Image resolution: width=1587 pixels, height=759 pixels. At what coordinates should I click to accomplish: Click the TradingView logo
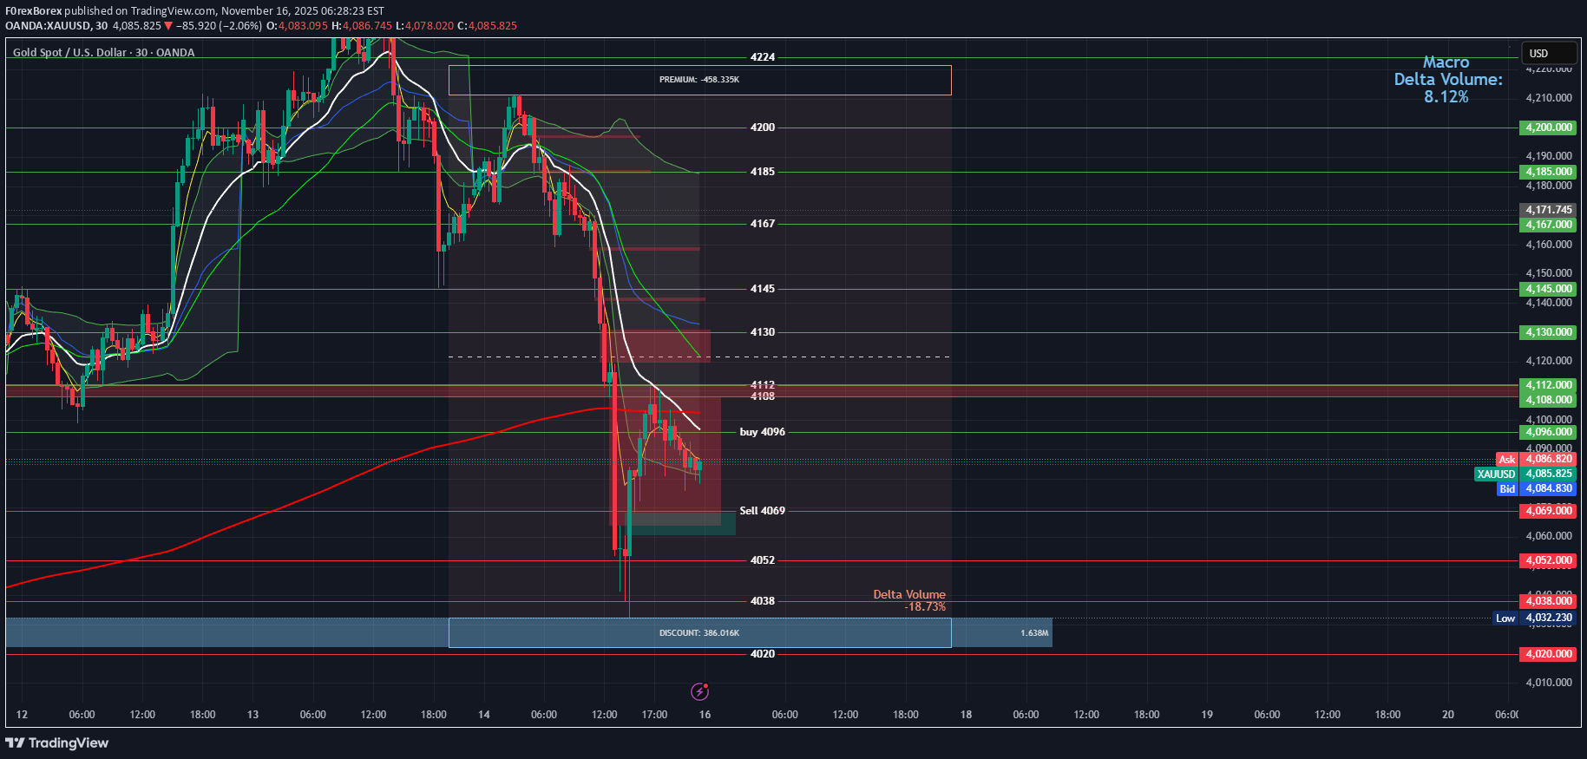coord(57,743)
